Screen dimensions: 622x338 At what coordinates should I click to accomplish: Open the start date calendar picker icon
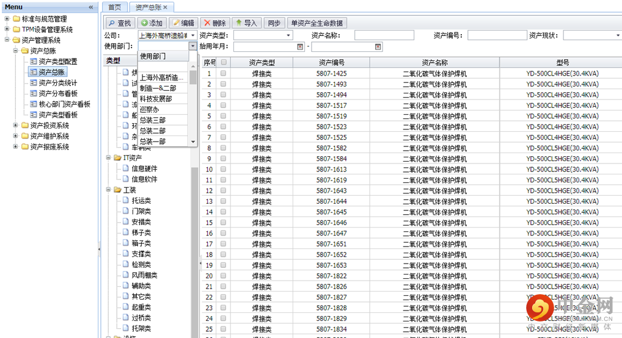(x=300, y=46)
